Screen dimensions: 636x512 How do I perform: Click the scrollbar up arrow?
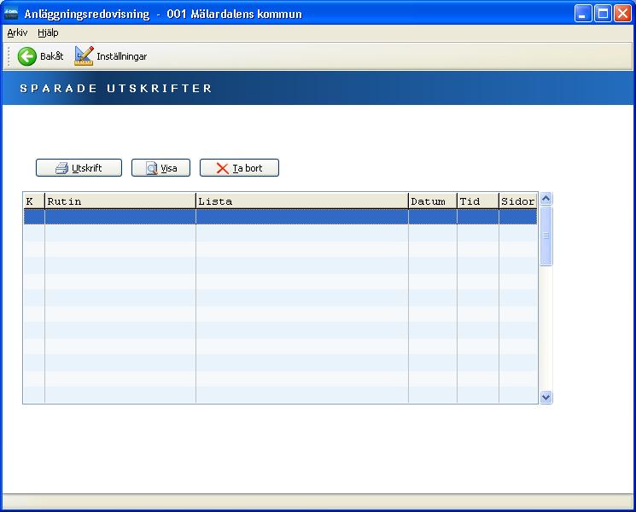(546, 199)
